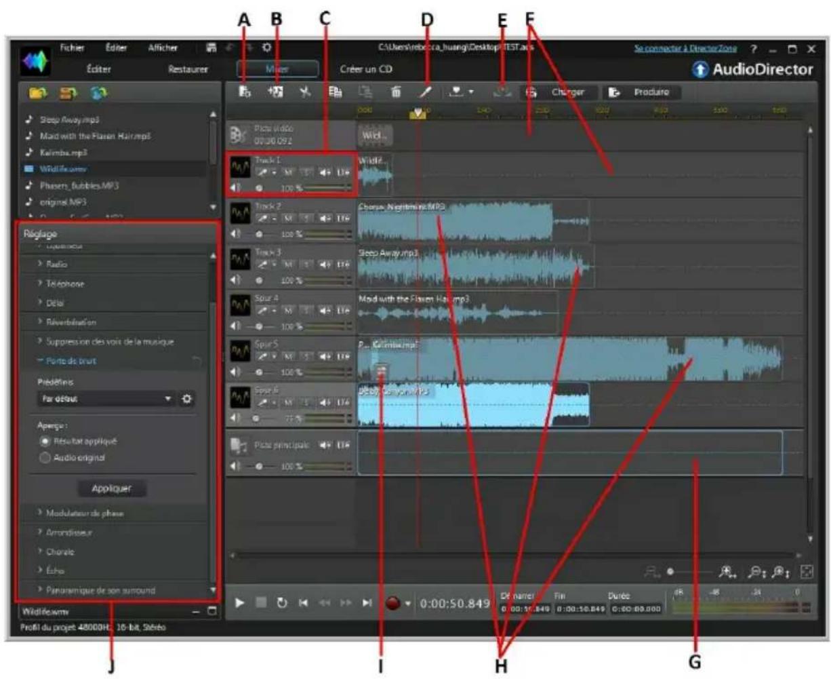Open the Par défaut presets dropdown
The height and width of the screenshot is (679, 831).
tap(106, 399)
